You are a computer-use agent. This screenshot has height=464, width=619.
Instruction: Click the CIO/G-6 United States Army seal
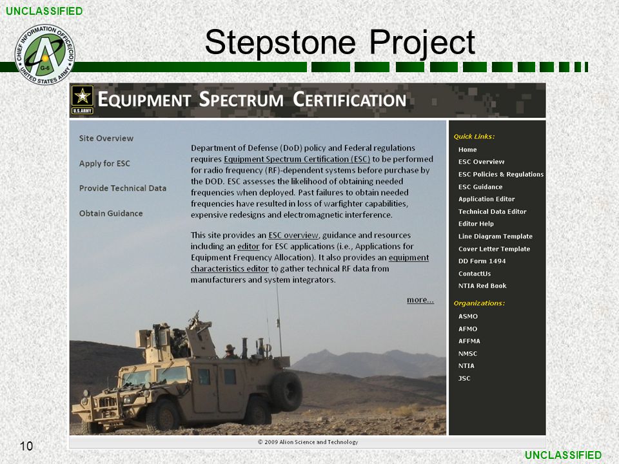[x=45, y=54]
